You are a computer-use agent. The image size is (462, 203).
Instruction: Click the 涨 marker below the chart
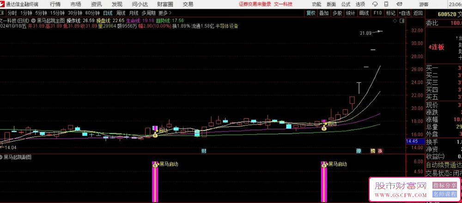tap(380, 151)
